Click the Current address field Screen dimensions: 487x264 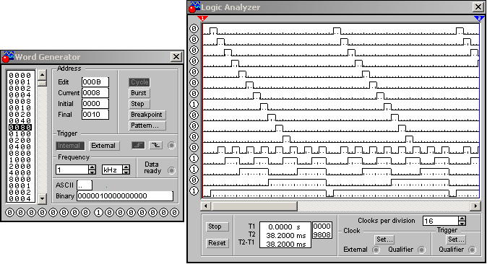pyautogui.click(x=95, y=93)
